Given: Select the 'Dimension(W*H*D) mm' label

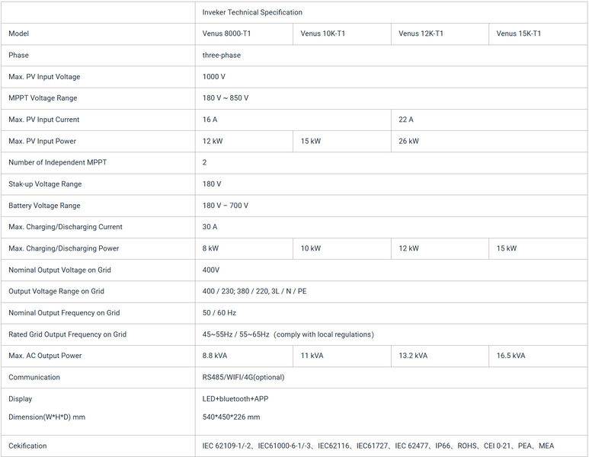Looking at the screenshot, I should [47, 417].
